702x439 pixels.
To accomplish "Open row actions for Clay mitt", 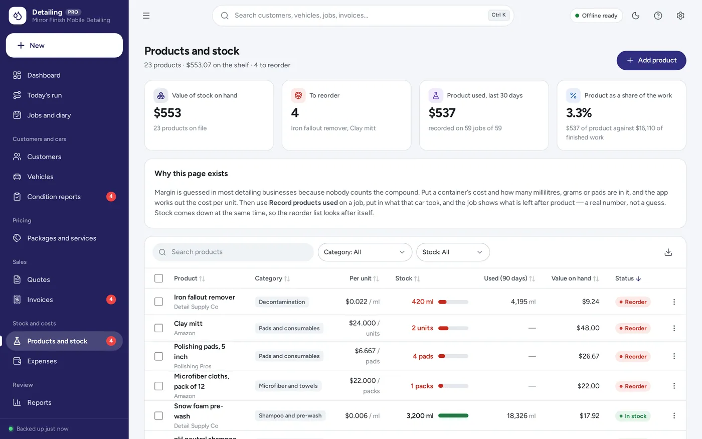I will [x=674, y=328].
